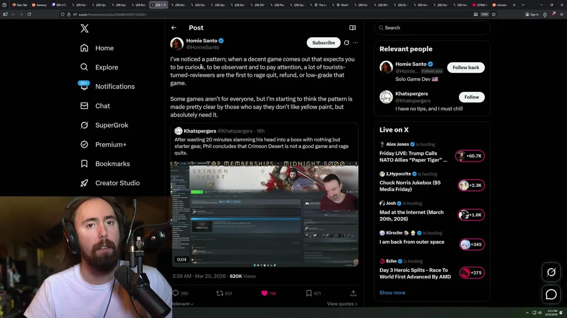Open Notifications with 20+ badge
The width and height of the screenshot is (567, 318).
pos(107,87)
